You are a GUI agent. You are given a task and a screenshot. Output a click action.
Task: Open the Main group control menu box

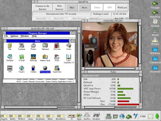point(5,41)
